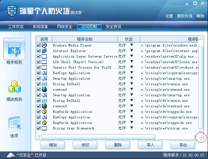This screenshot has height=159, width=208.
Task: Click the cloud security icon in status bar
Action: click(x=11, y=155)
